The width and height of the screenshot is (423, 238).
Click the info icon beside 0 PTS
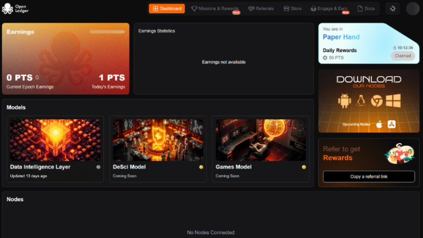click(37, 78)
